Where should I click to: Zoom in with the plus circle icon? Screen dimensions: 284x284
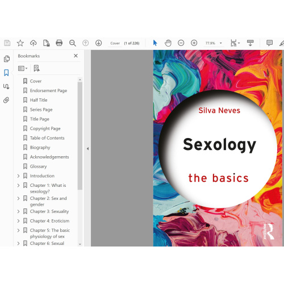[194, 43]
